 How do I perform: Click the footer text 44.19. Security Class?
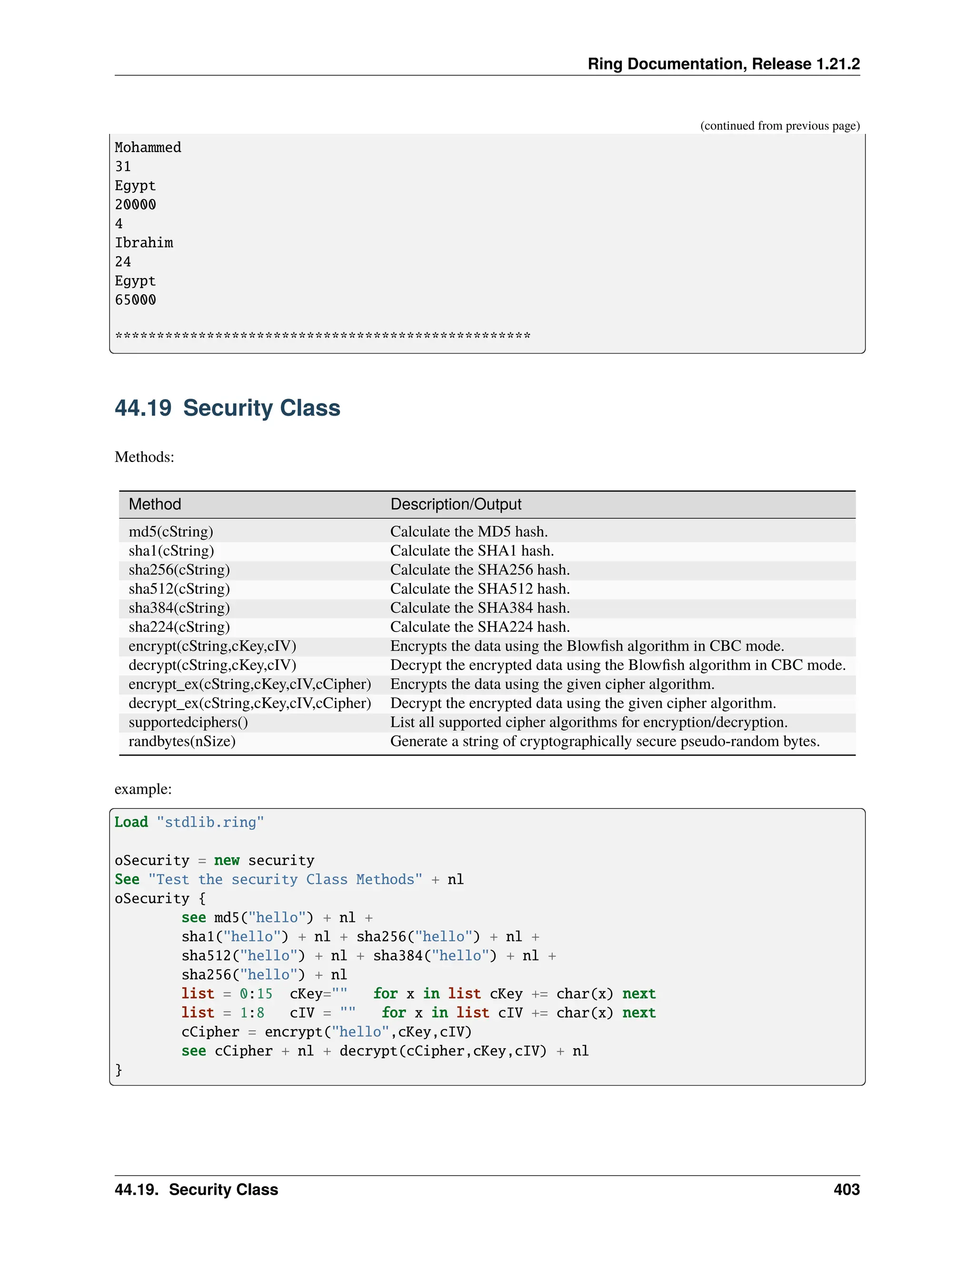click(x=197, y=1189)
